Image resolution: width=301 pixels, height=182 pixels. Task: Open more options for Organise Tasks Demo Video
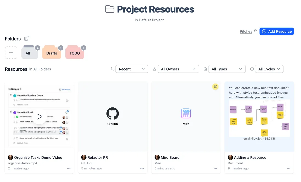pos(69,168)
